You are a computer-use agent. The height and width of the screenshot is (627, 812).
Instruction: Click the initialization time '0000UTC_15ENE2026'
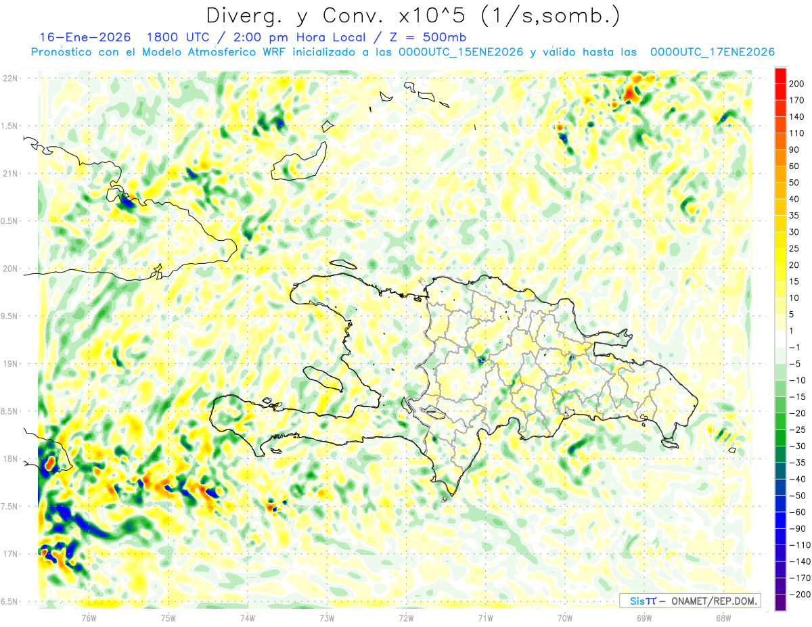[461, 52]
